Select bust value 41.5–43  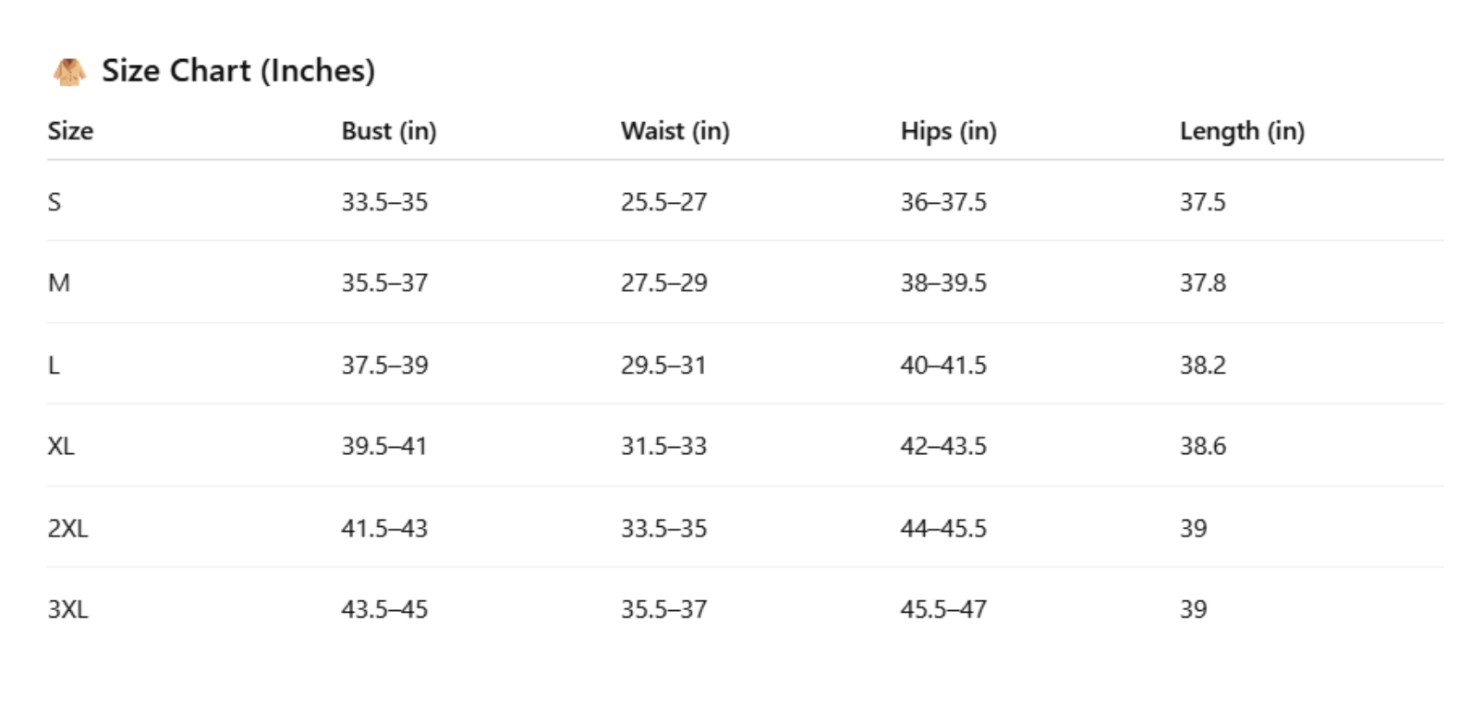click(x=383, y=529)
